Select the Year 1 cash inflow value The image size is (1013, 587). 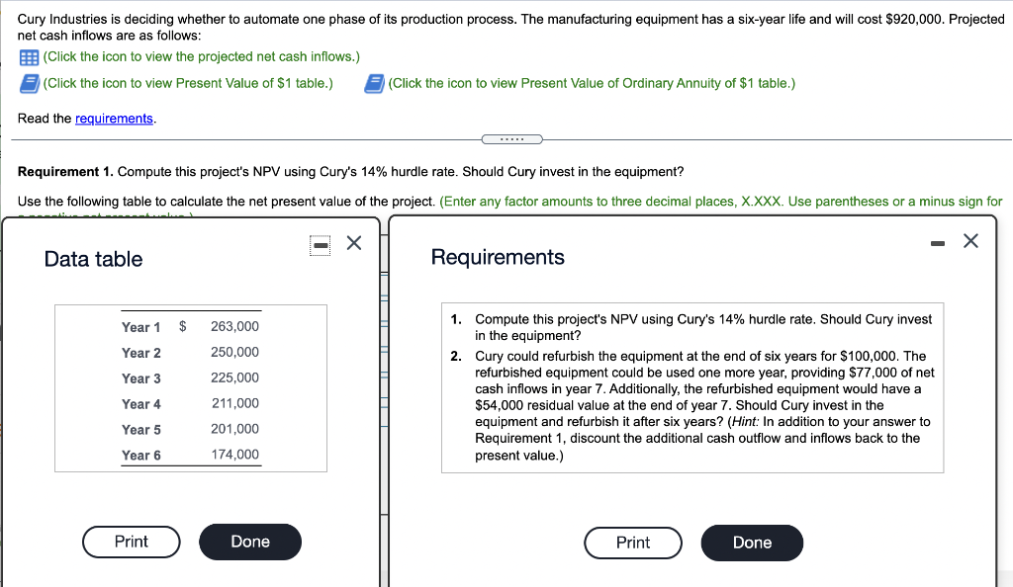click(234, 326)
